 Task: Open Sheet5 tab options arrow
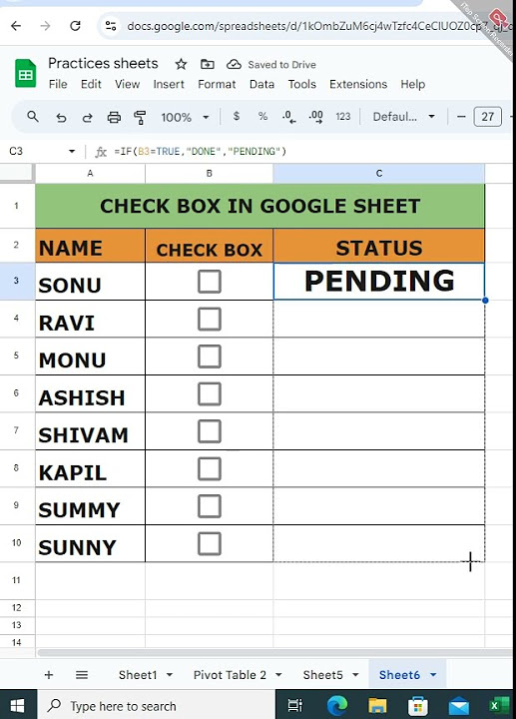click(355, 675)
